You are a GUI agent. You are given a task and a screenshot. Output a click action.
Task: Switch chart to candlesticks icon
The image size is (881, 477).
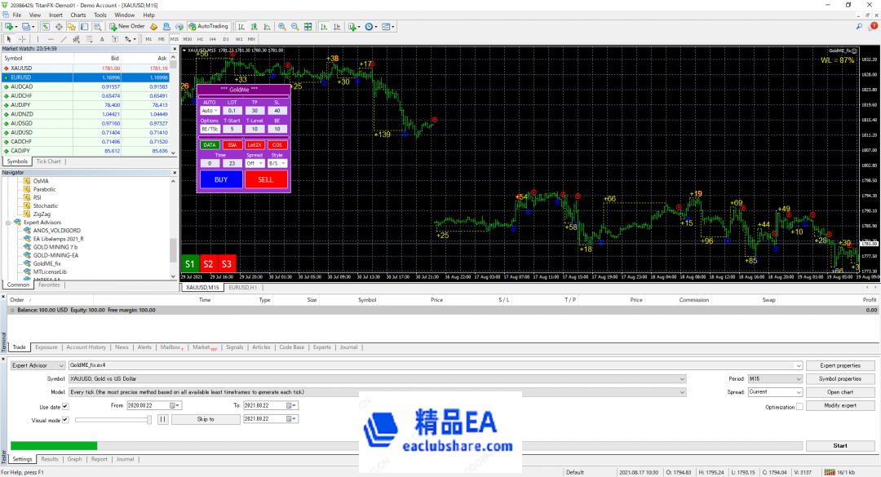point(254,26)
